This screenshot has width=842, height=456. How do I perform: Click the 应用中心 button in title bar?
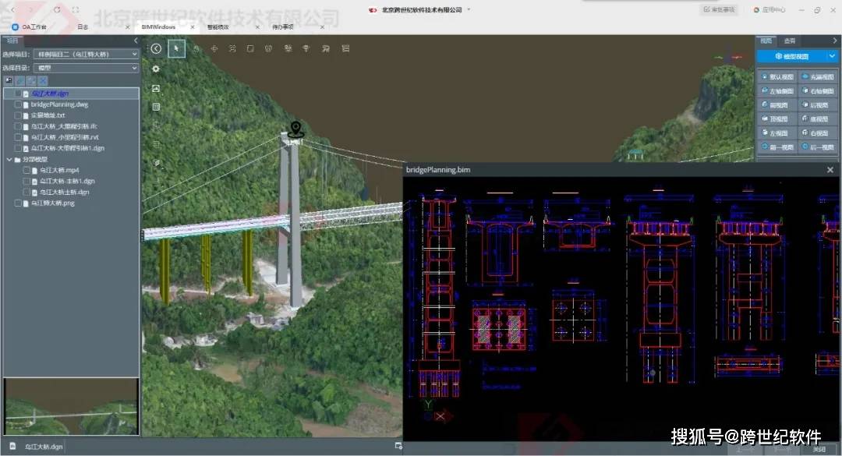[x=769, y=9]
